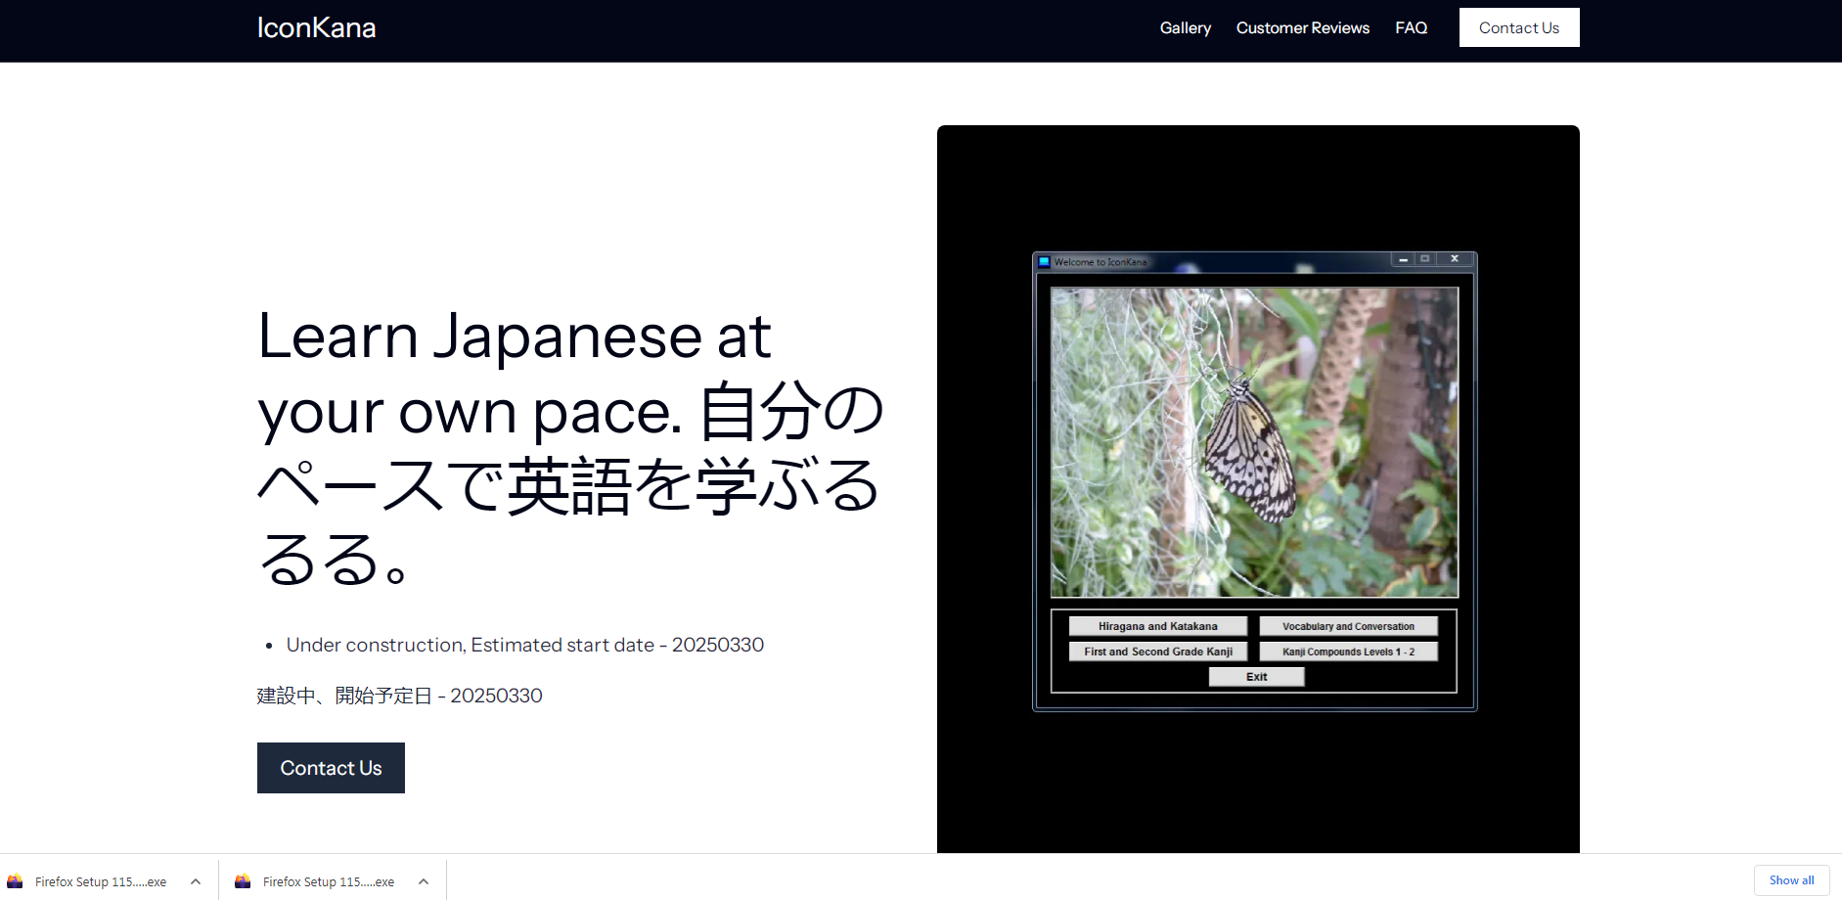Image resolution: width=1842 pixels, height=900 pixels.
Task: Click the white Contact Us header button
Action: click(1519, 27)
